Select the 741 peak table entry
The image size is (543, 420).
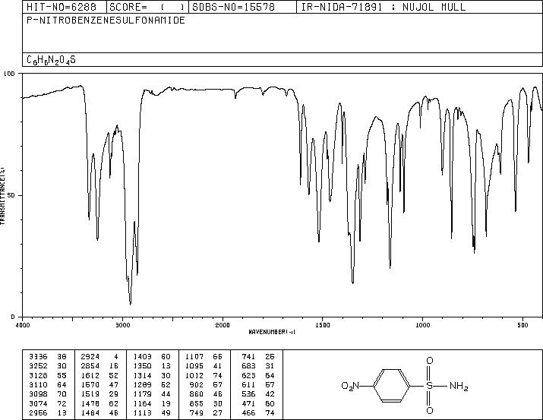[258, 357]
